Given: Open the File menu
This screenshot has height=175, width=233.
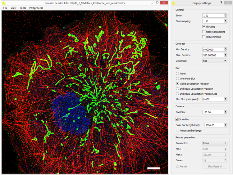Looking at the screenshot, I should [5, 8].
